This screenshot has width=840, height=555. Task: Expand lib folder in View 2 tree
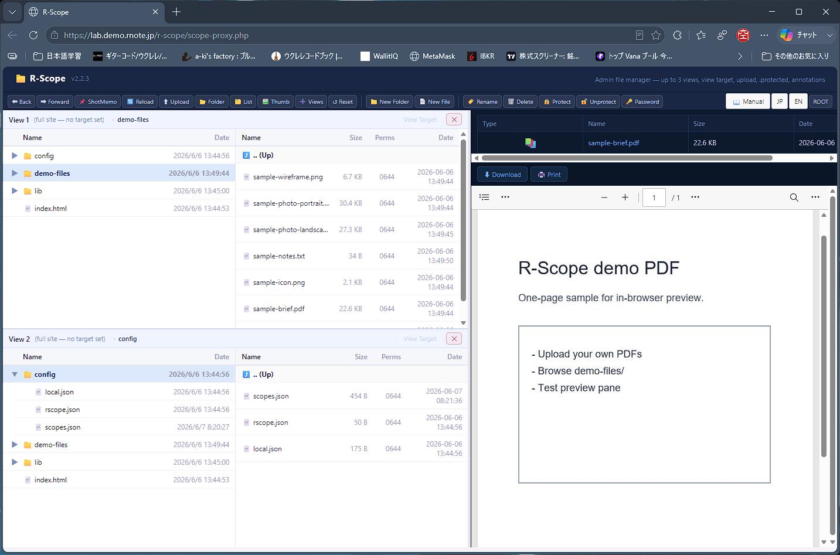[x=15, y=462]
